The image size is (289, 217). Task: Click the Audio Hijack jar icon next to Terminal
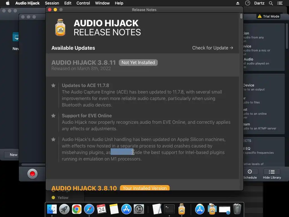[x=181, y=209]
